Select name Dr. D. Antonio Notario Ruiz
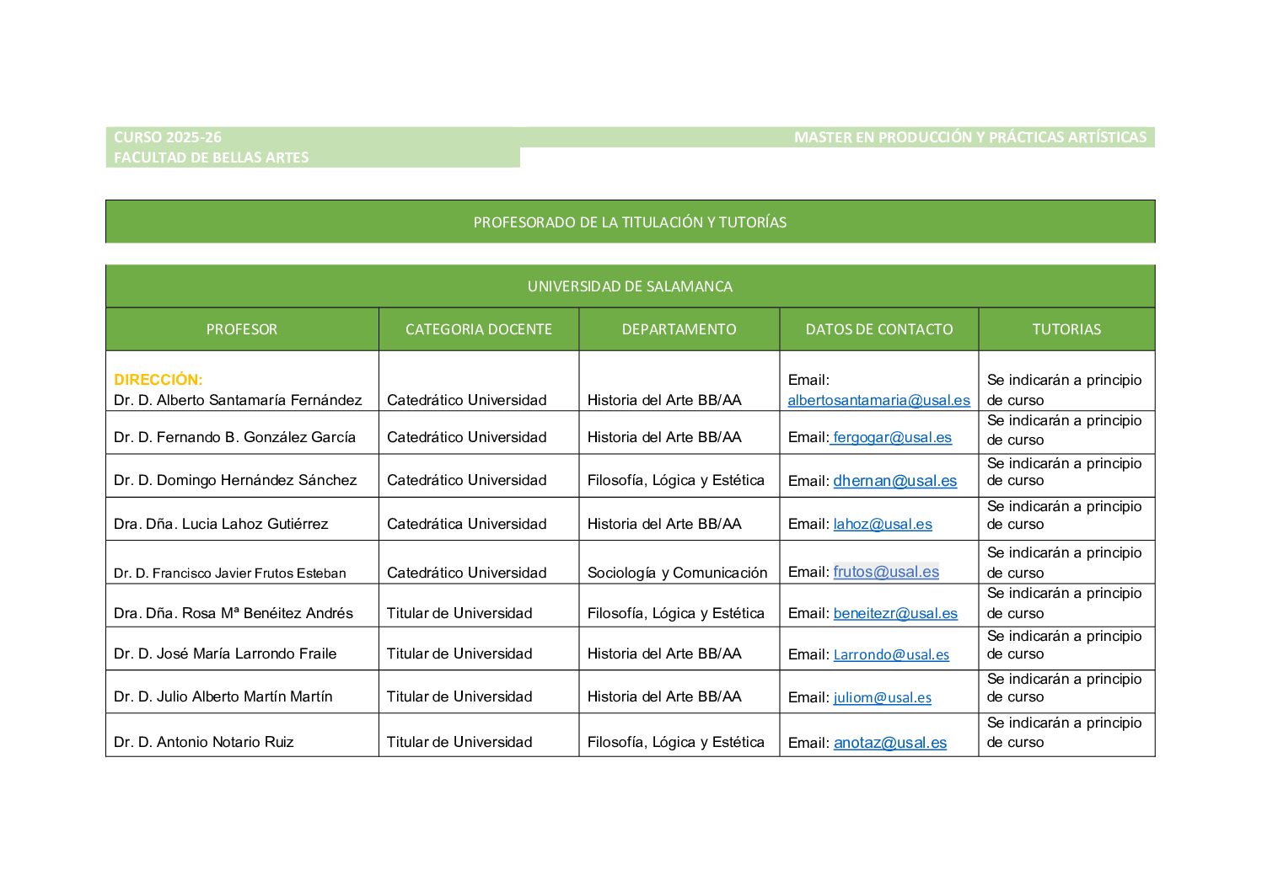The image size is (1262, 891). (204, 742)
